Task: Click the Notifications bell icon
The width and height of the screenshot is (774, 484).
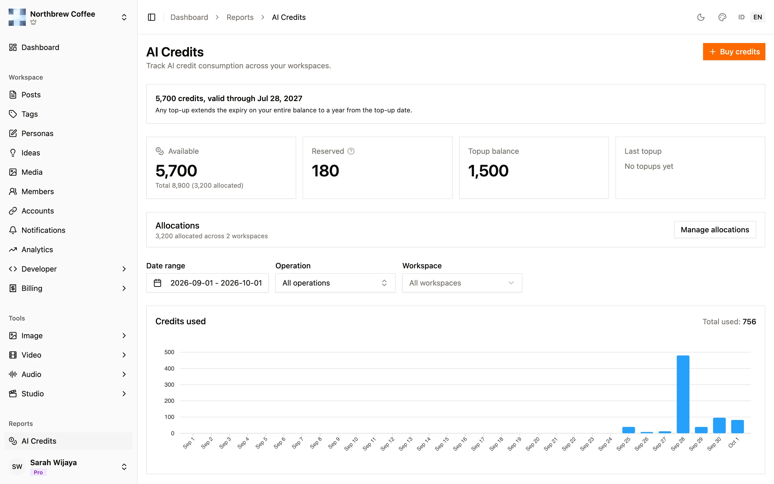Action: click(x=13, y=230)
